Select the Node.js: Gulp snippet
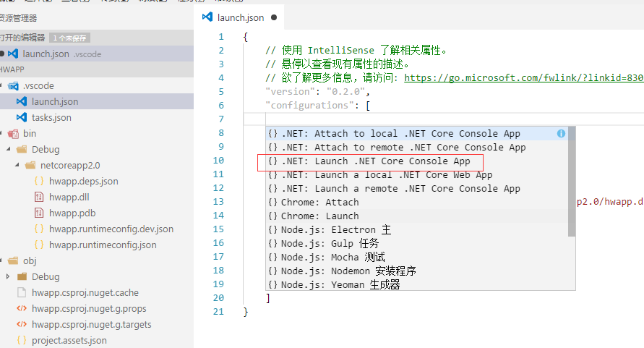Screen dimensions: 644x348 click(417, 243)
